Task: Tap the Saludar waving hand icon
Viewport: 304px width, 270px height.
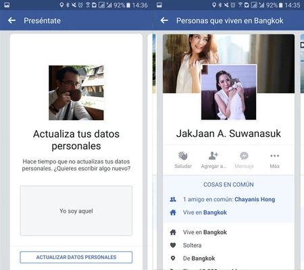Action: click(183, 155)
